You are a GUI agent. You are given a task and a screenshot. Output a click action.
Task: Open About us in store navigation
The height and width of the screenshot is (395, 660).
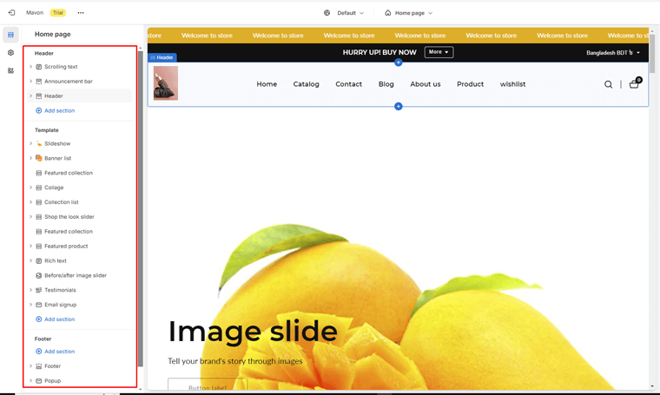coord(426,84)
